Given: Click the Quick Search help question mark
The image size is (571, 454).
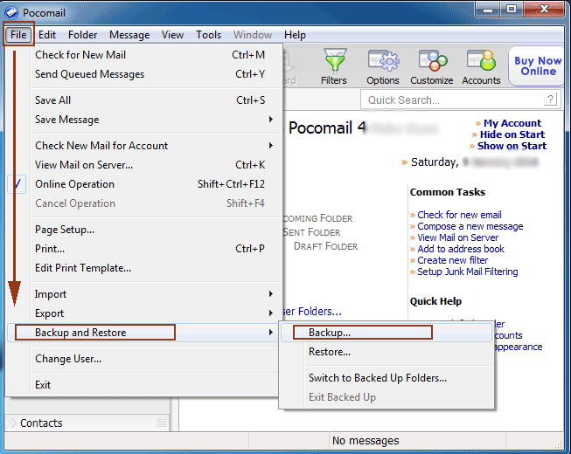Looking at the screenshot, I should (x=550, y=100).
